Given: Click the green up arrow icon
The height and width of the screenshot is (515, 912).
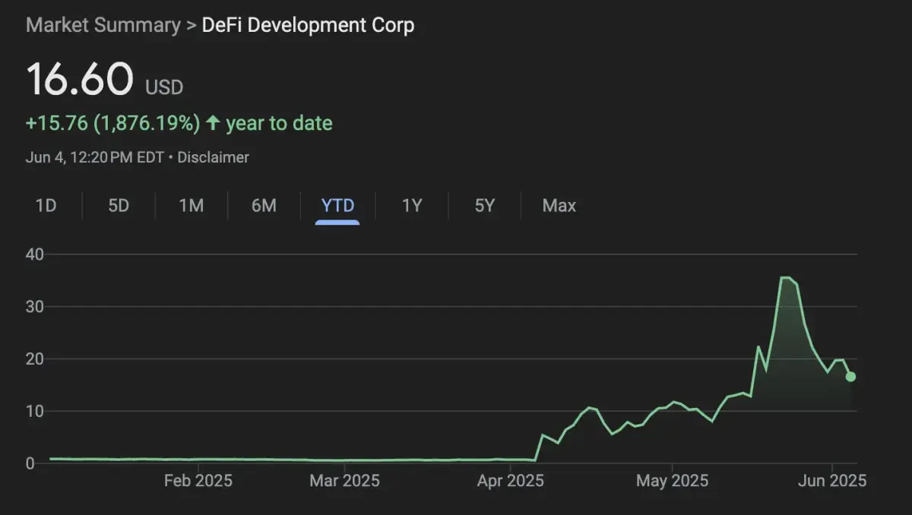Looking at the screenshot, I should coord(213,123).
